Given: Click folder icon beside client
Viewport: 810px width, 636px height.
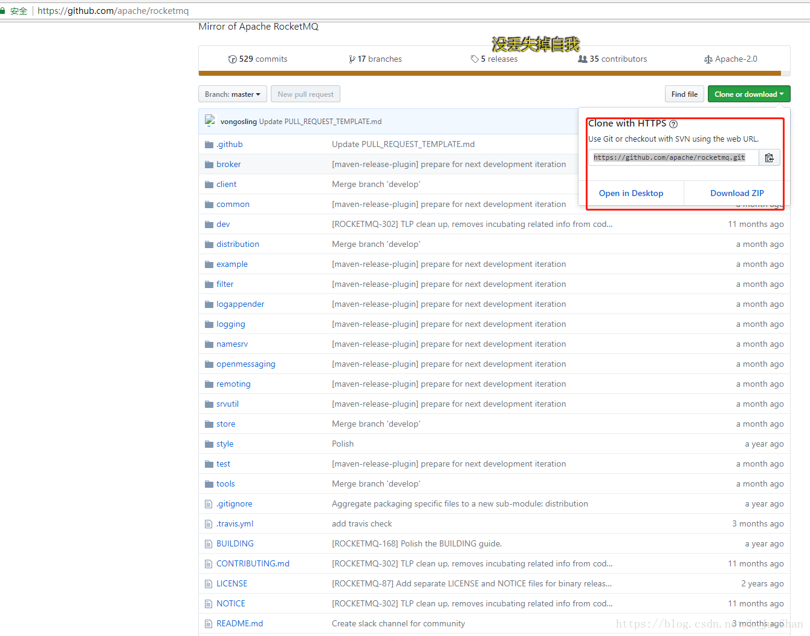Looking at the screenshot, I should point(209,185).
